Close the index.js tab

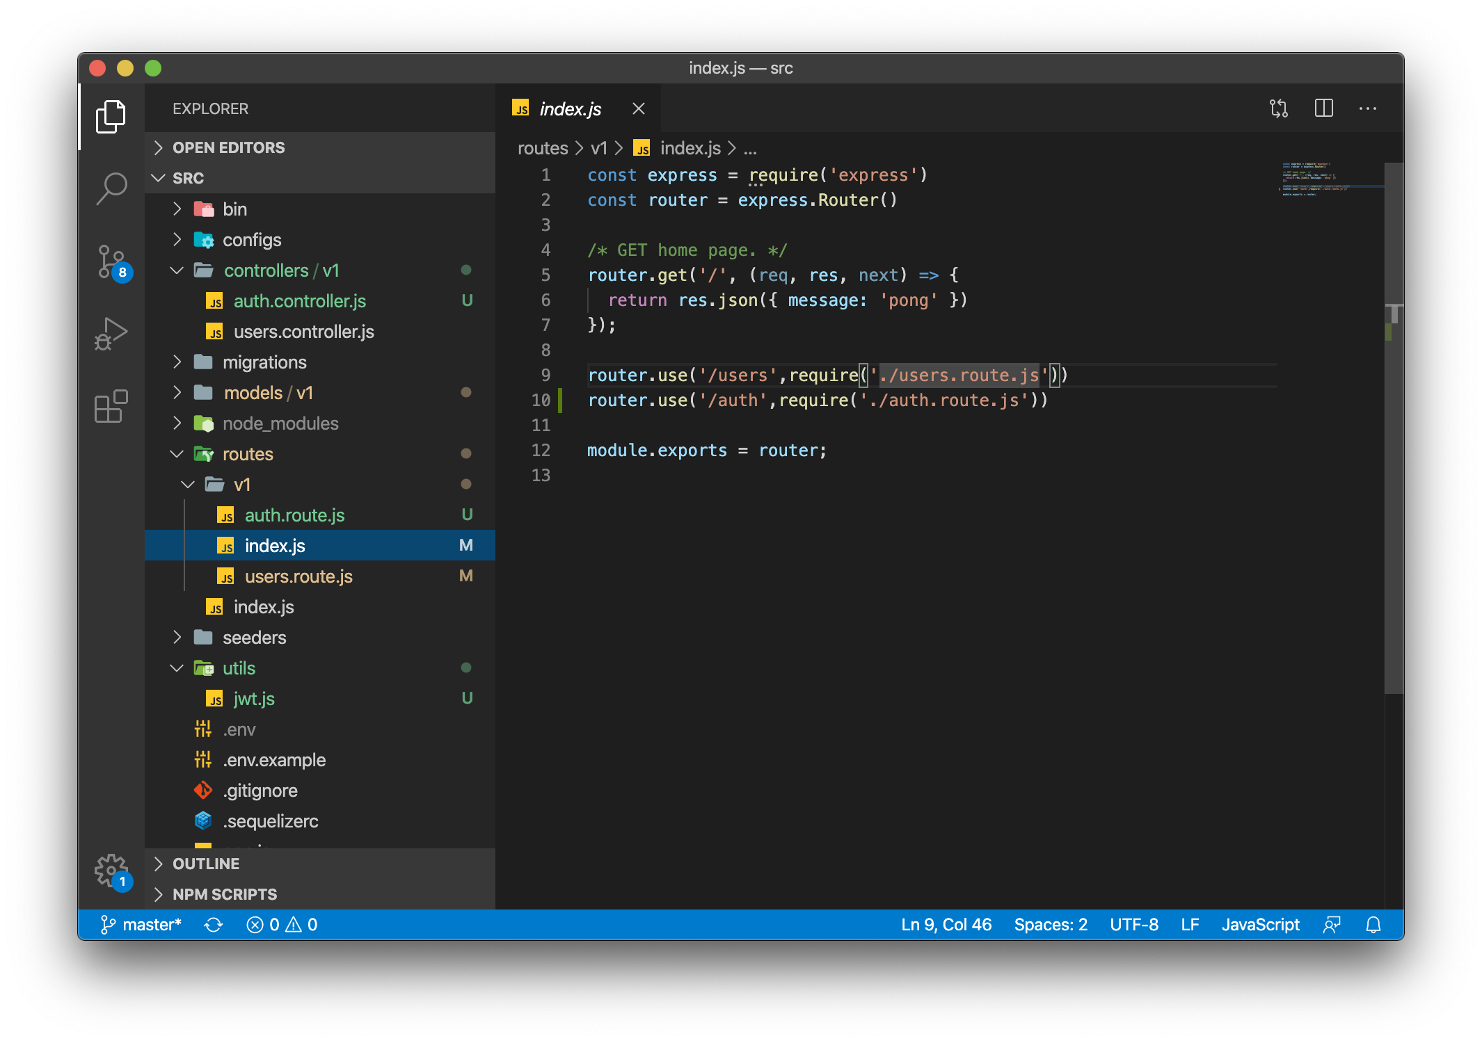pos(638,109)
